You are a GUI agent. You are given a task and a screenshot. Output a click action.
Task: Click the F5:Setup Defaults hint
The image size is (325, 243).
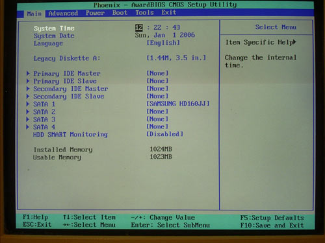coord(272,218)
